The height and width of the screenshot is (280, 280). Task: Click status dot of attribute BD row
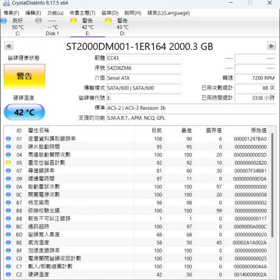[x=8, y=235]
